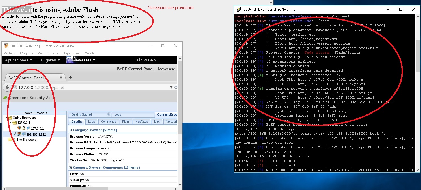Open a new tab with the plus icon

[70, 78]
